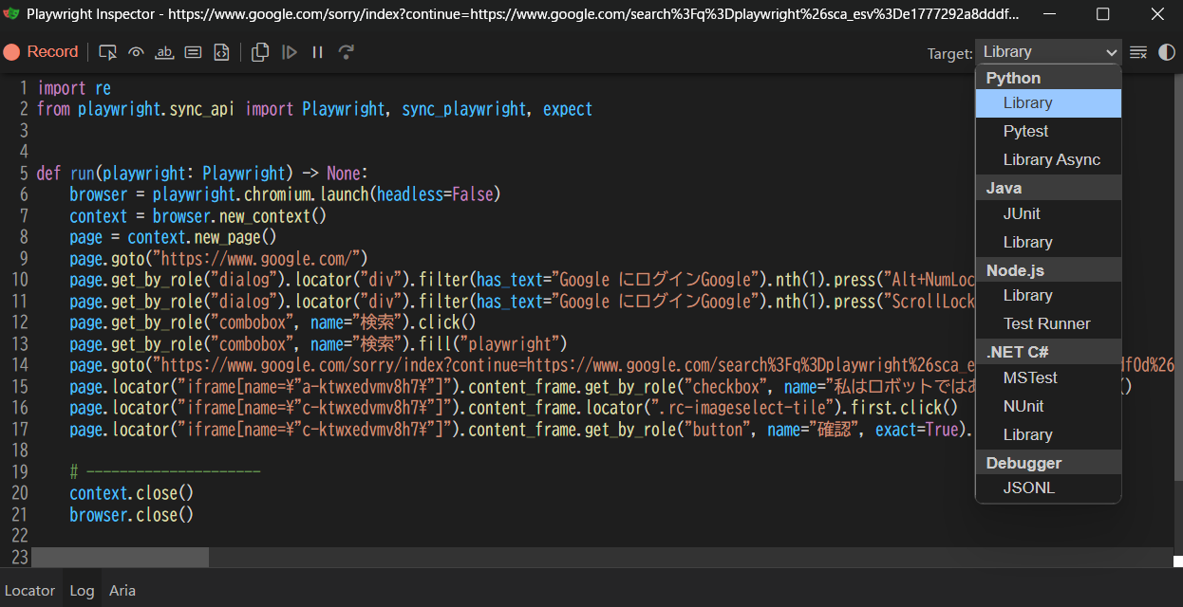Click the assert visibility eye icon
1183x607 pixels.
coord(136,52)
